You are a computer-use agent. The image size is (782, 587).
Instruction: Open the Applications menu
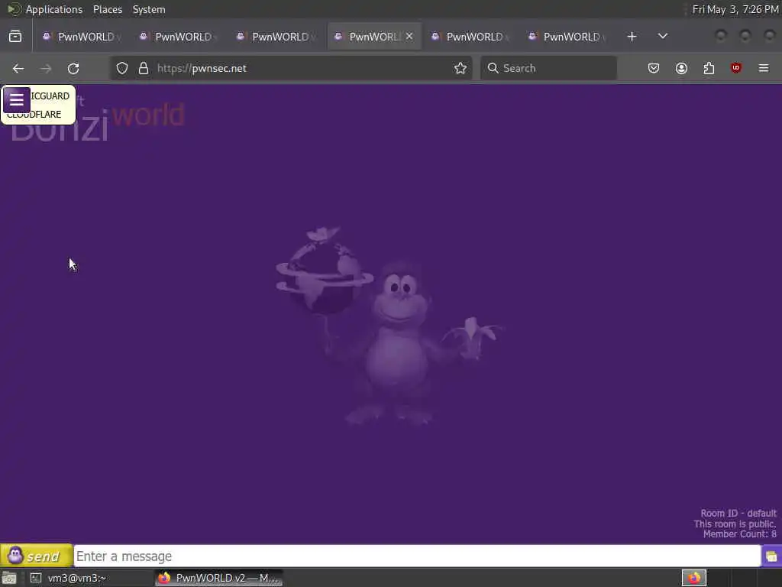(x=54, y=9)
